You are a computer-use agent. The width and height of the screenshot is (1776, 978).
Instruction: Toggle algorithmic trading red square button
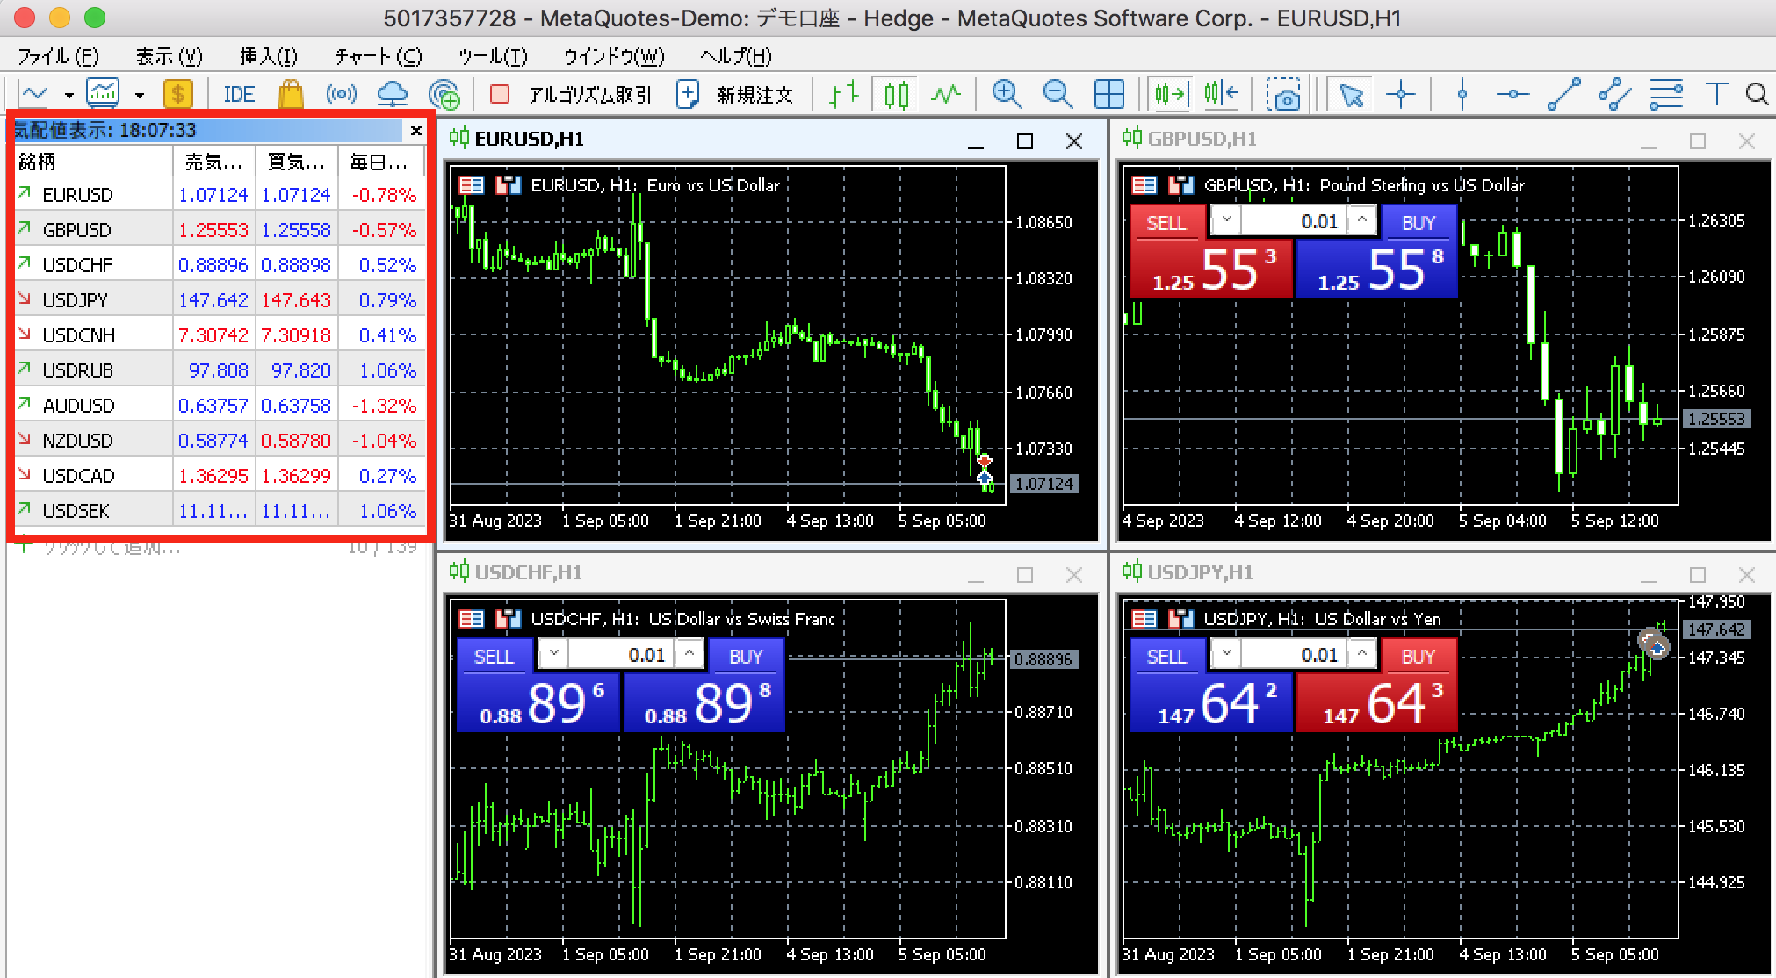pyautogui.click(x=500, y=94)
